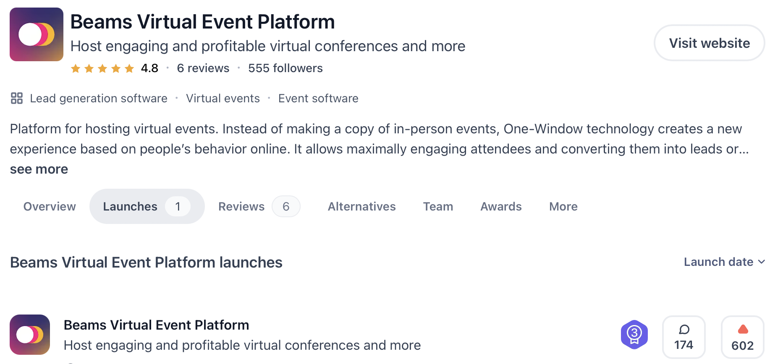The image size is (770, 364).
Task: Open the Lead generation software category
Action: pyautogui.click(x=99, y=99)
